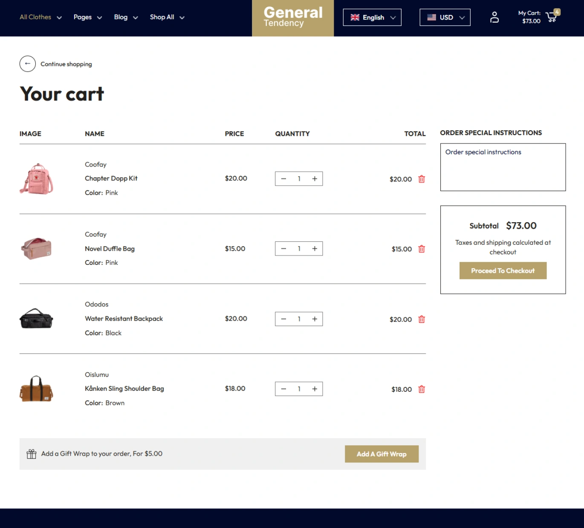Increase quantity of Novel Duffle Bag
Image resolution: width=584 pixels, height=528 pixels.
pyautogui.click(x=315, y=249)
